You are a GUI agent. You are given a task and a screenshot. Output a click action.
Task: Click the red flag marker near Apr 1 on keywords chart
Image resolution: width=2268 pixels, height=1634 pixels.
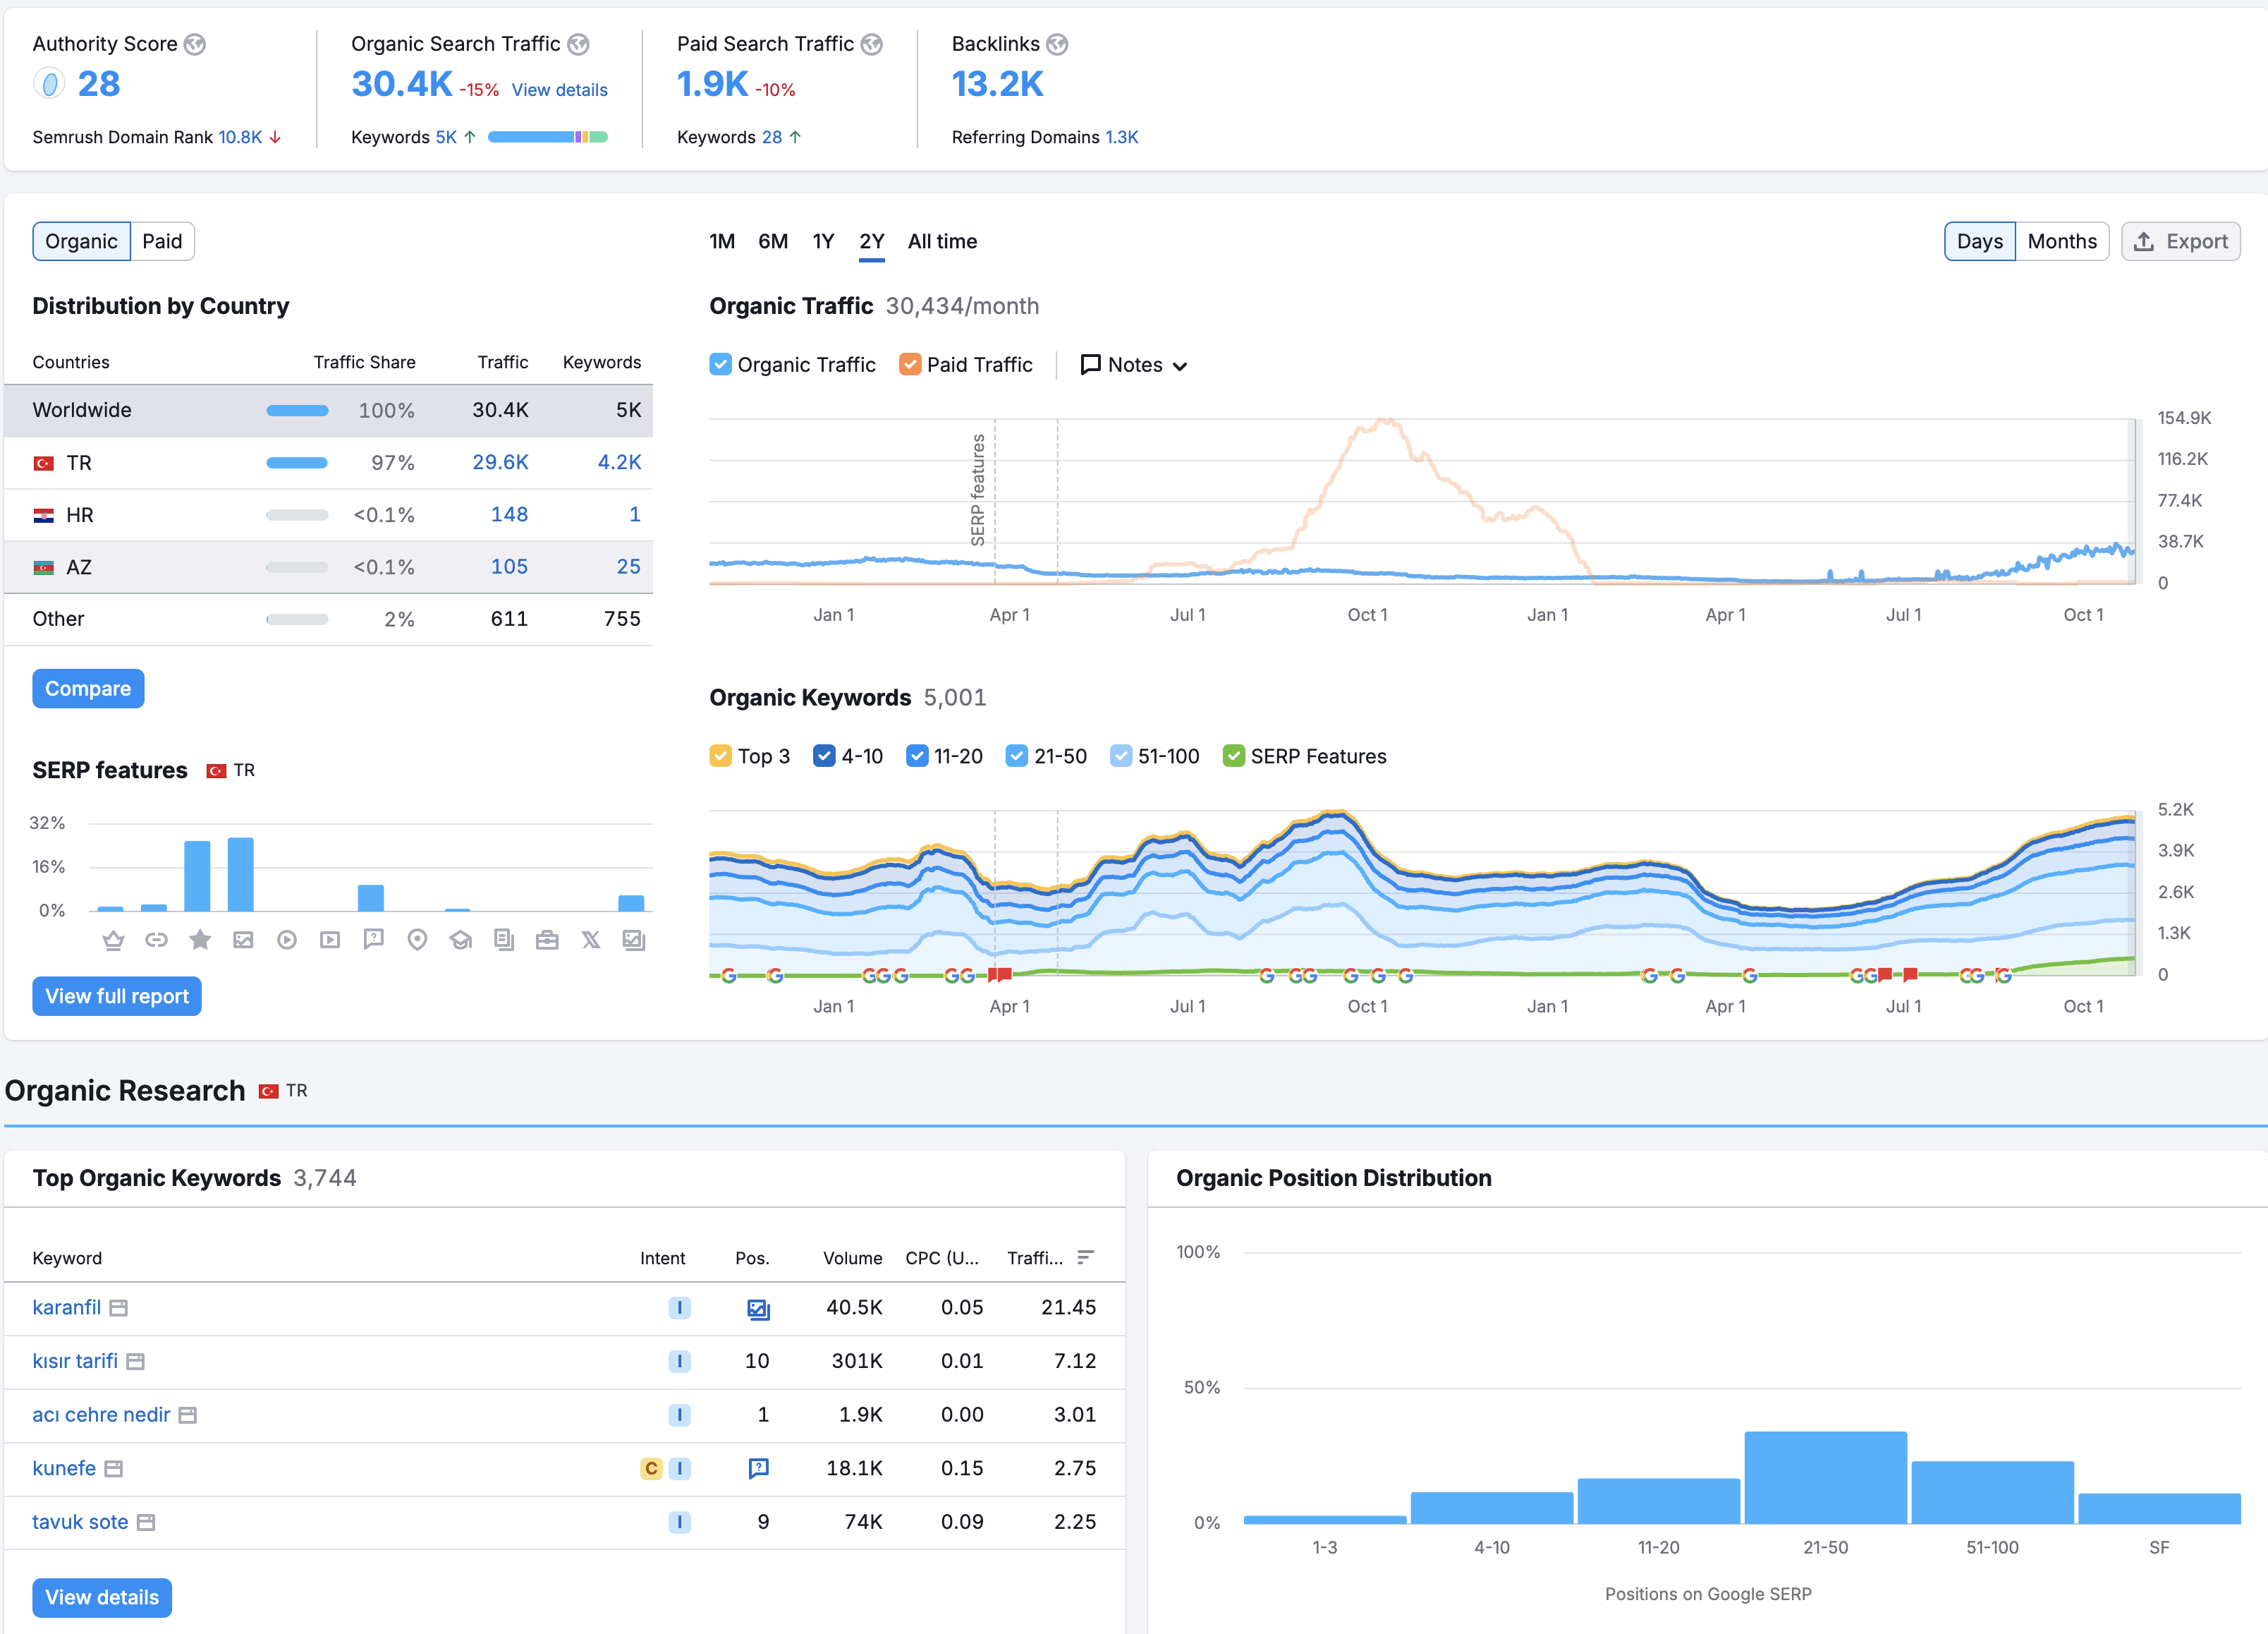pyautogui.click(x=1000, y=974)
